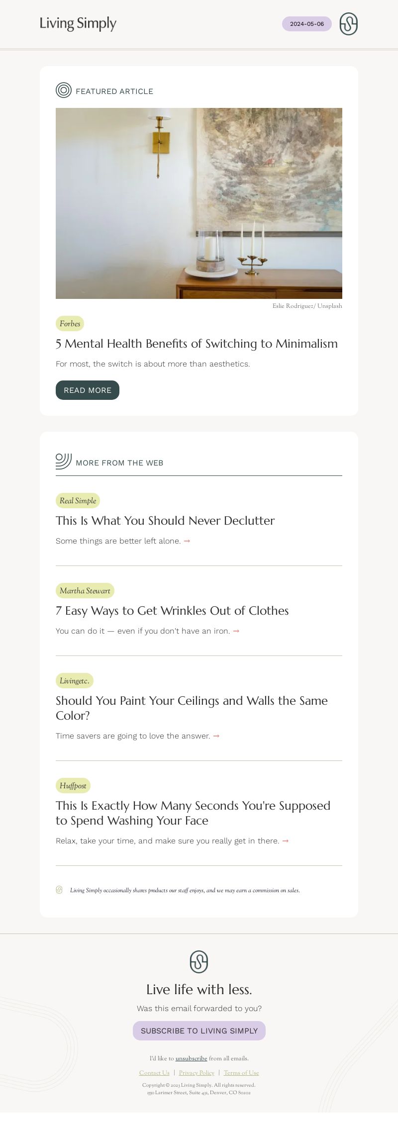The image size is (398, 1122).
Task: Click the arrow after "Time savers are going to love the answer"
Action: click(x=216, y=736)
